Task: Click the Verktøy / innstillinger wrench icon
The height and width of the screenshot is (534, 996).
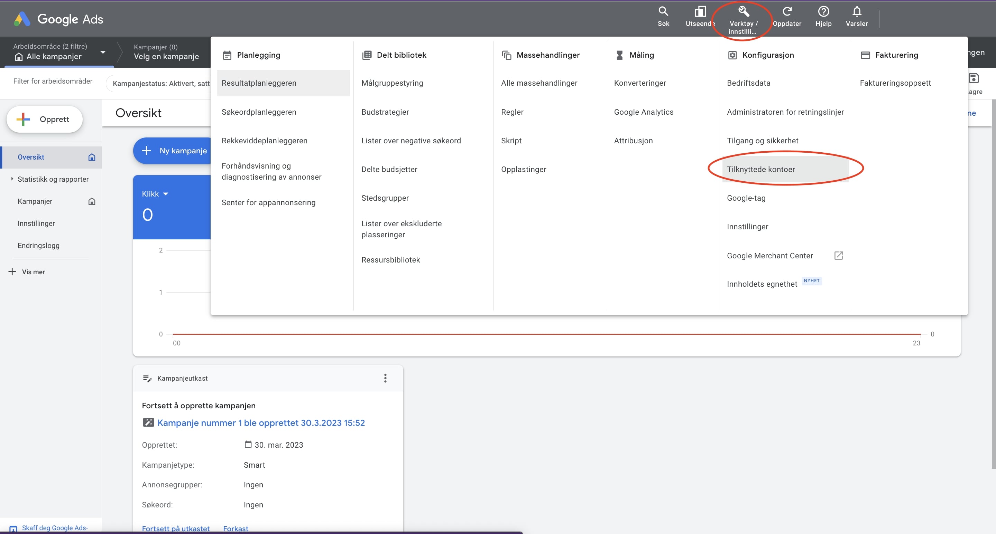Action: coord(743,12)
